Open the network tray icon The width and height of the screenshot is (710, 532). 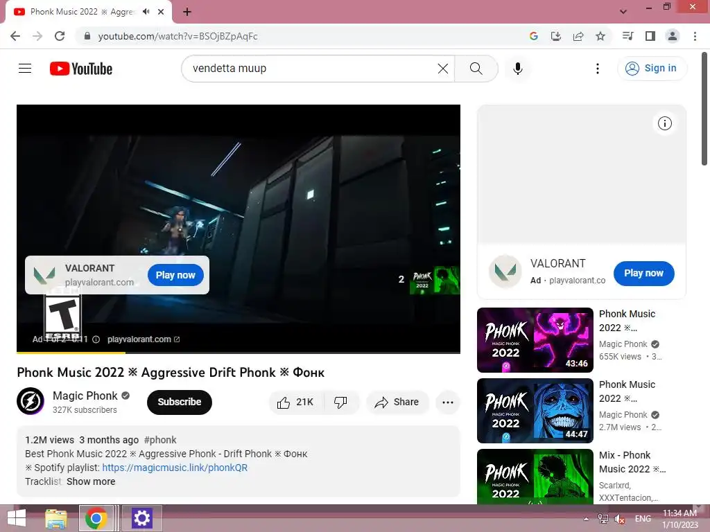tap(603, 519)
